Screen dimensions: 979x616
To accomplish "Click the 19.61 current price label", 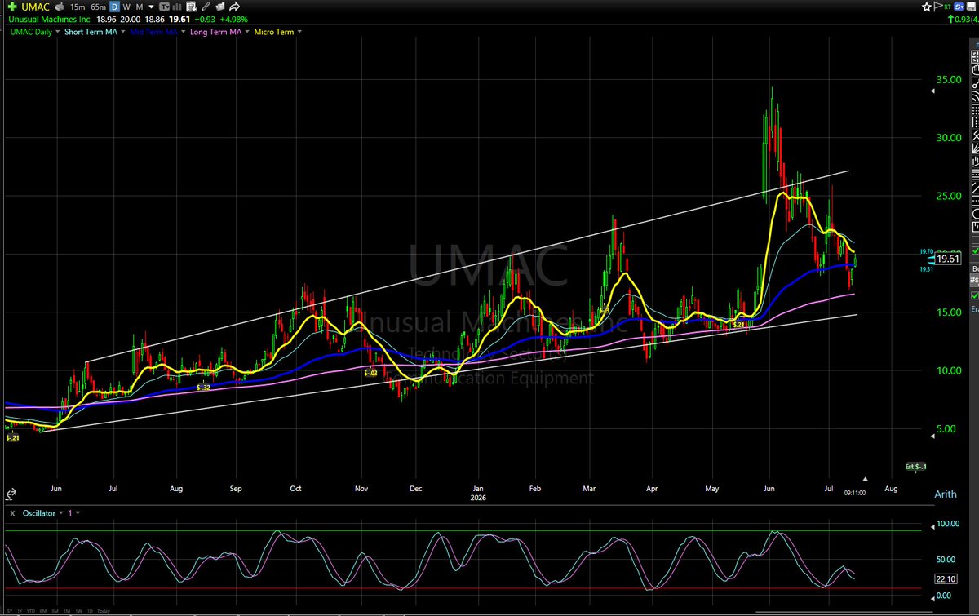I will (948, 259).
